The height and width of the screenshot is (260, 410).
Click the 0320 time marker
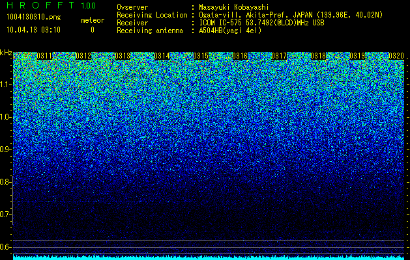[x=396, y=56]
